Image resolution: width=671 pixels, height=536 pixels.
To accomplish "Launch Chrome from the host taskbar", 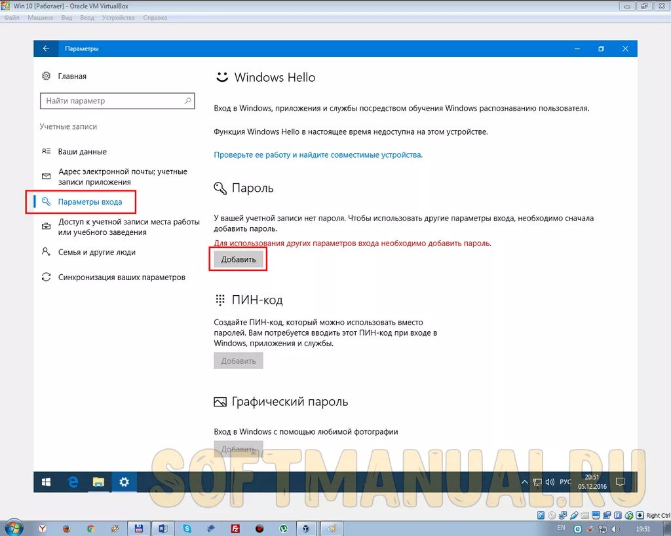I will pyautogui.click(x=90, y=529).
